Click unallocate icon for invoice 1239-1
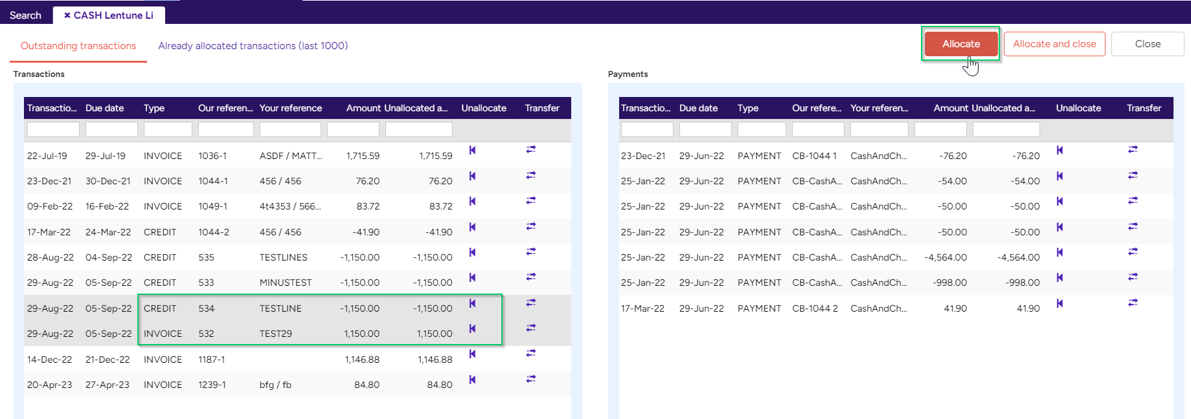This screenshot has height=419, width=1191. pos(472,380)
